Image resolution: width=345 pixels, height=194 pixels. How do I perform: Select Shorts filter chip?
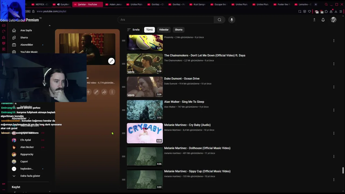(179, 30)
